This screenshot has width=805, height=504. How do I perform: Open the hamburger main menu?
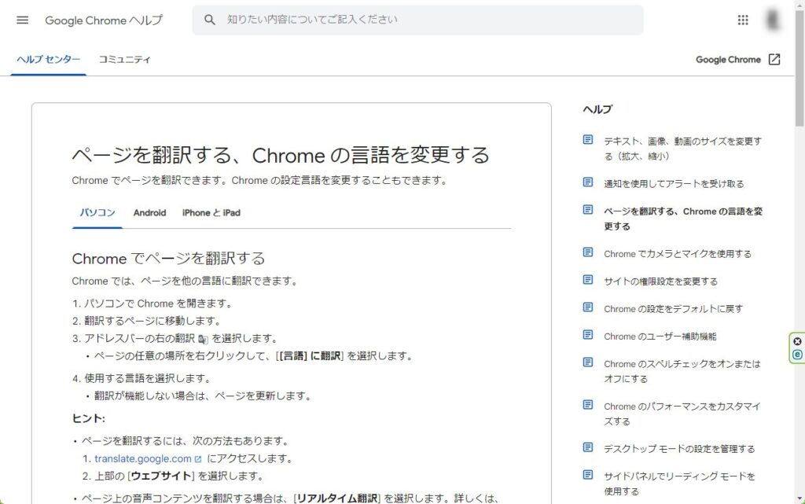[22, 20]
